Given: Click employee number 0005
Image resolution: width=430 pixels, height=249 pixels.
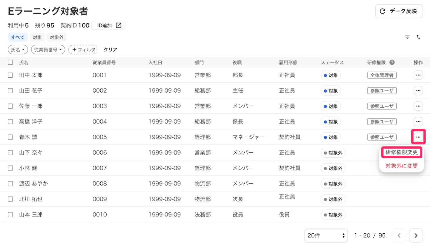Looking at the screenshot, I should [x=100, y=137].
